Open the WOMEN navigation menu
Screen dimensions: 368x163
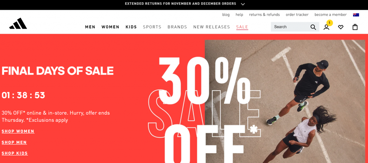pyautogui.click(x=110, y=27)
